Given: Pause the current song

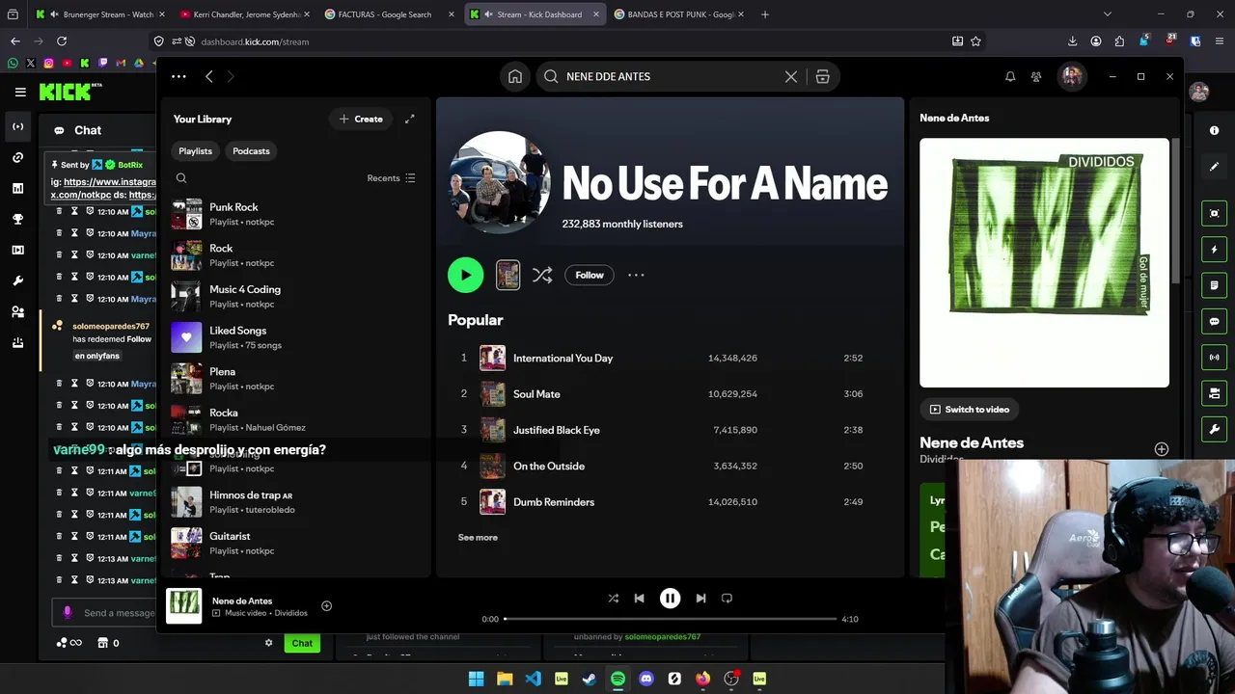Looking at the screenshot, I should click(x=670, y=598).
